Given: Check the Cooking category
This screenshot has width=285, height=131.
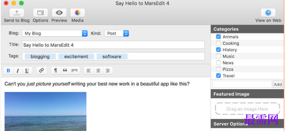Looking at the screenshot, I should (218, 43).
